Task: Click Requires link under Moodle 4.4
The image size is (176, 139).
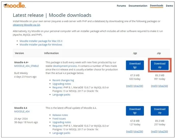Action: tap(58, 126)
